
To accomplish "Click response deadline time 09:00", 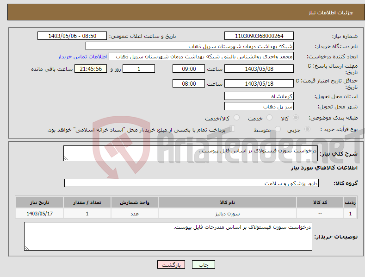I will point(189,69).
